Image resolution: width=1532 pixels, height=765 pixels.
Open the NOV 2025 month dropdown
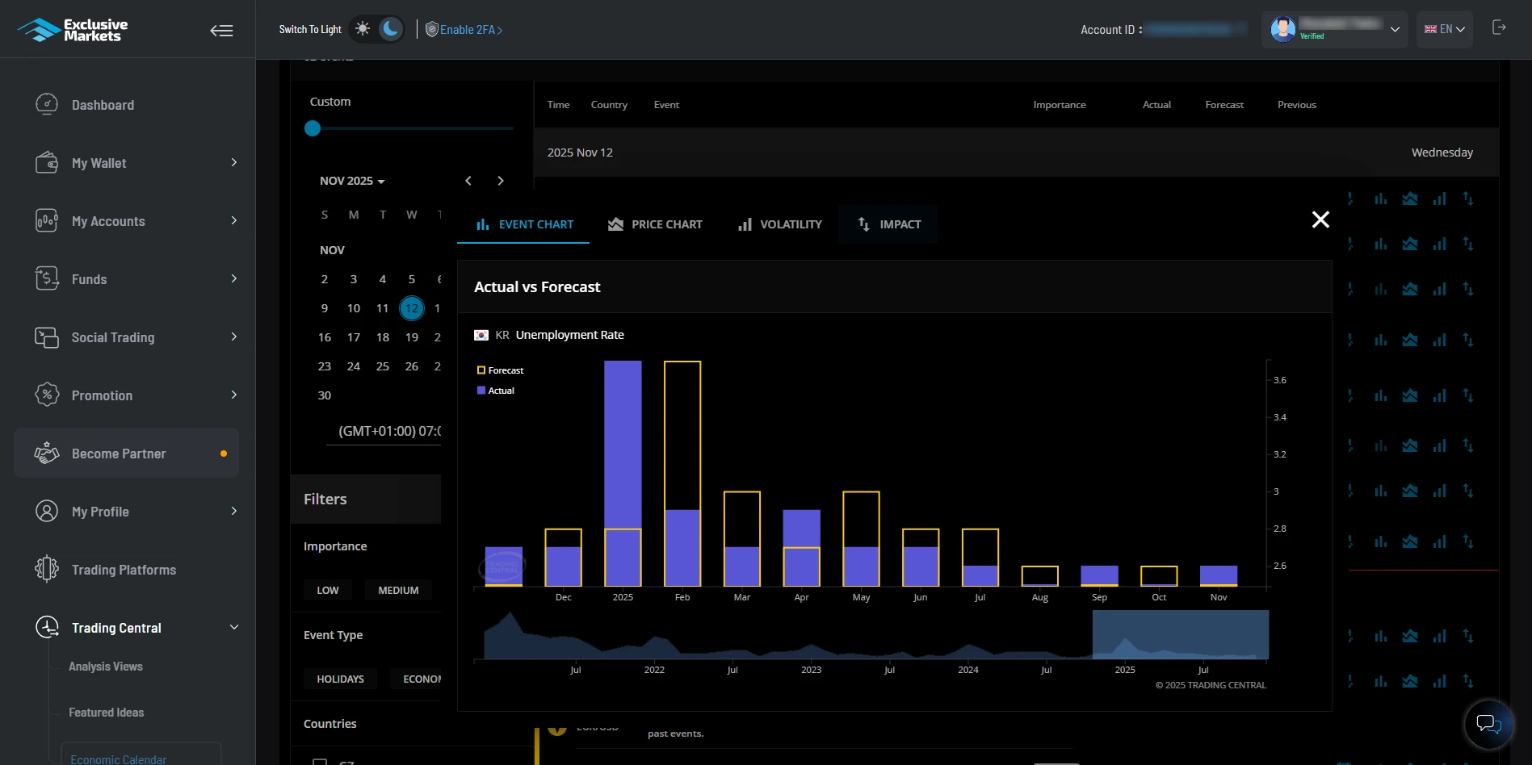(352, 181)
